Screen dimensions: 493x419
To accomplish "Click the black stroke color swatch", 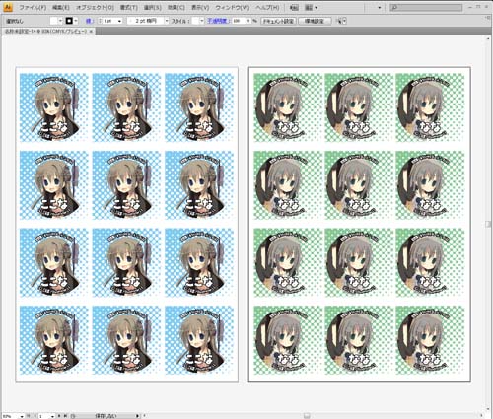I will coord(69,21).
